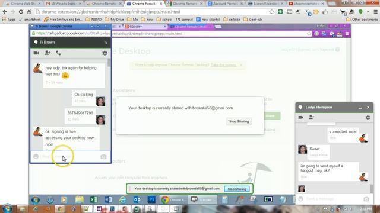Switch to the Google+ tab in remote window

coord(145,27)
